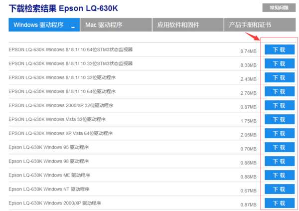Download Windows XP Vista 64位驱动程序
299x211 pixels.
coord(280,134)
